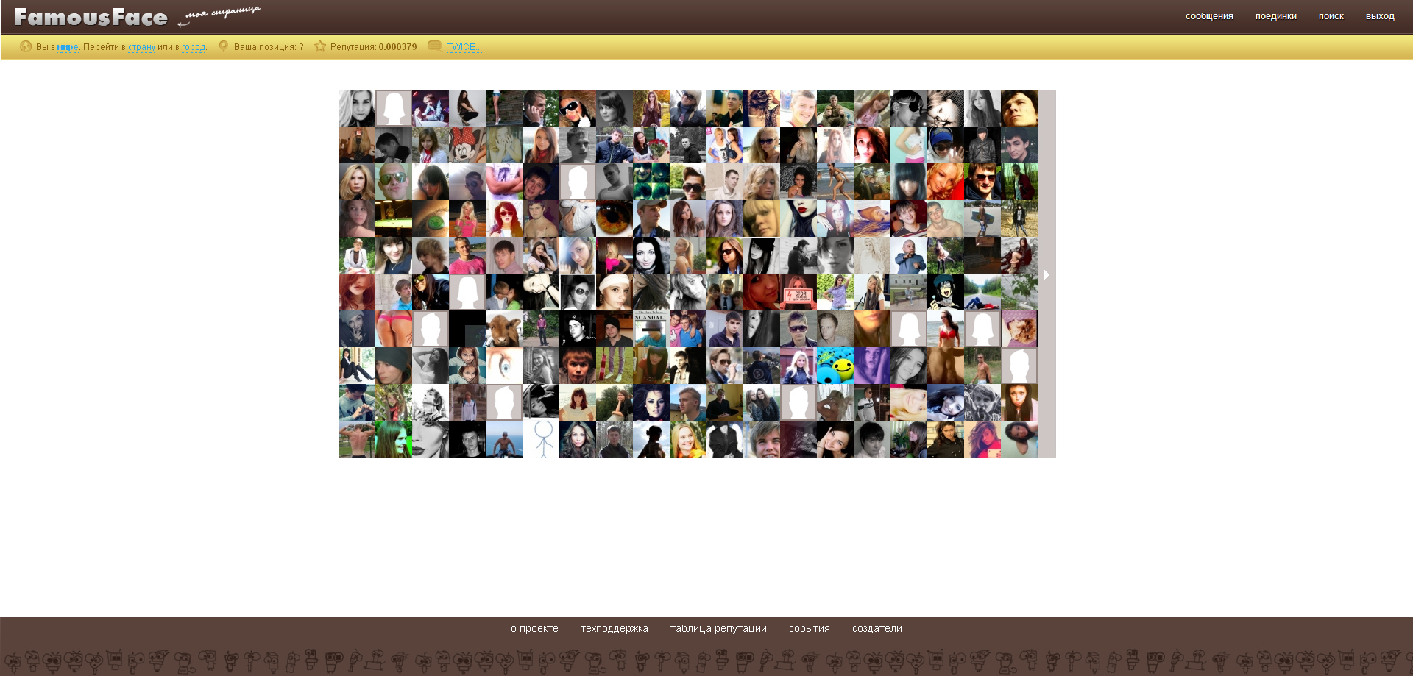Select the yellow smiley ball thumbnail
This screenshot has width=1413, height=676.
(x=835, y=366)
